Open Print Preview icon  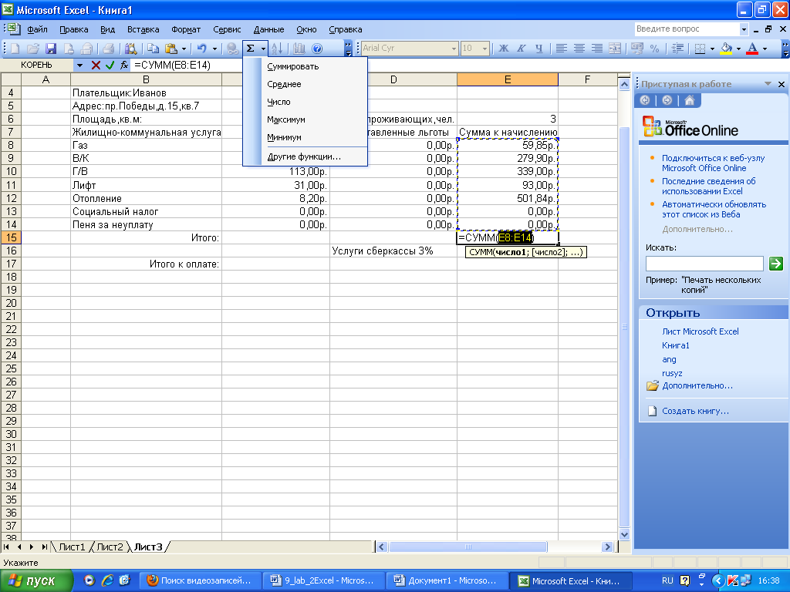(x=131, y=49)
